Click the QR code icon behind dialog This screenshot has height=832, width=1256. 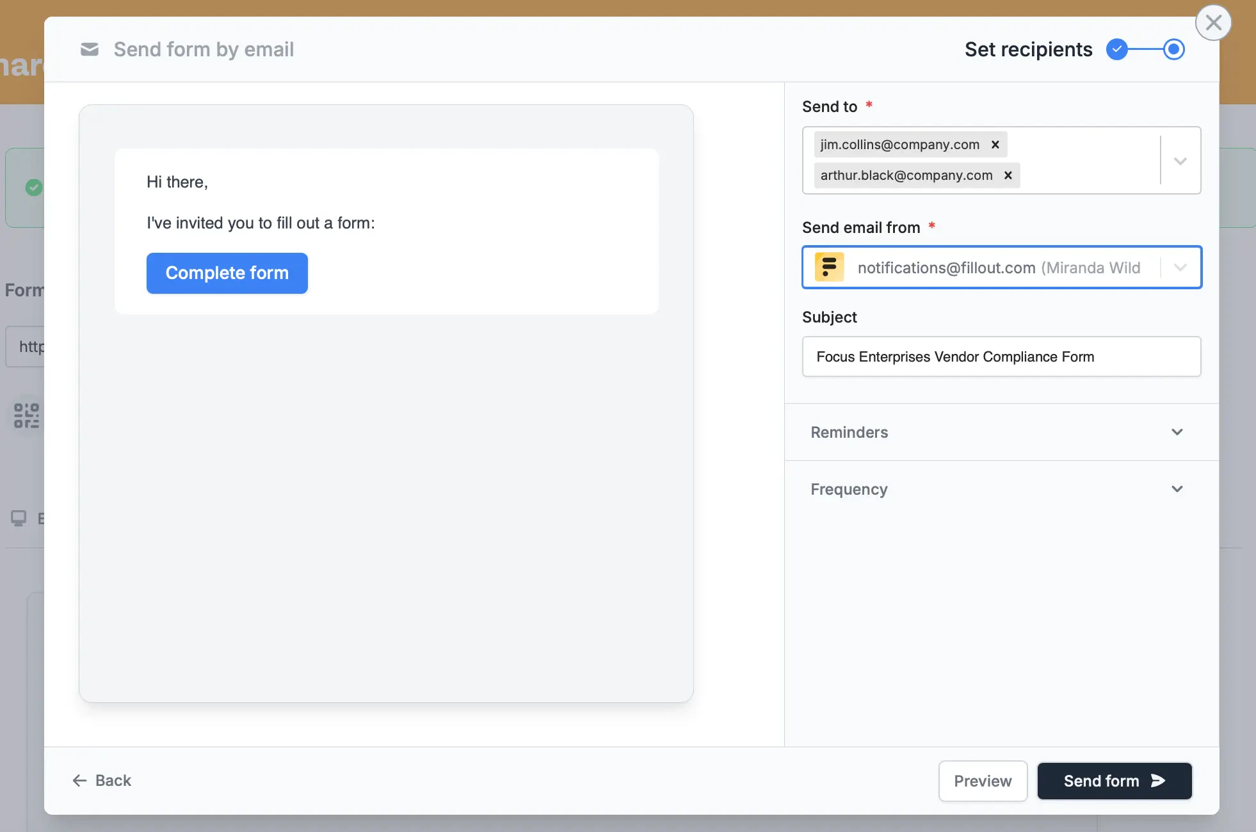pyautogui.click(x=26, y=415)
